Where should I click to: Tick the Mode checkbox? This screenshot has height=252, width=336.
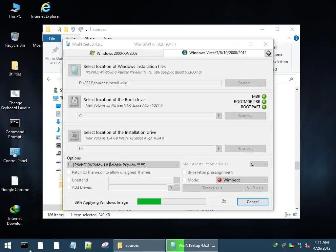pos(184,180)
